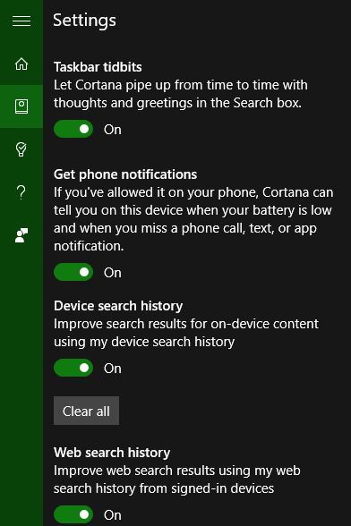The width and height of the screenshot is (351, 526).
Task: Open Reminders lightbulb icon
Action: pyautogui.click(x=21, y=149)
